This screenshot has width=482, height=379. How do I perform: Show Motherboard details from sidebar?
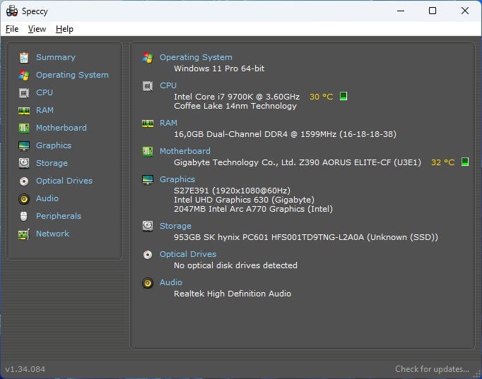pos(61,128)
